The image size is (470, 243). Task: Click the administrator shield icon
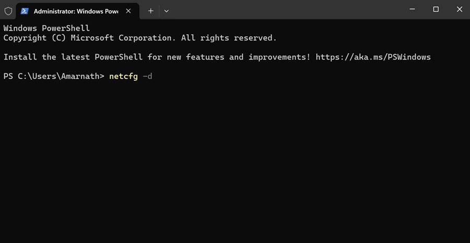coord(8,11)
